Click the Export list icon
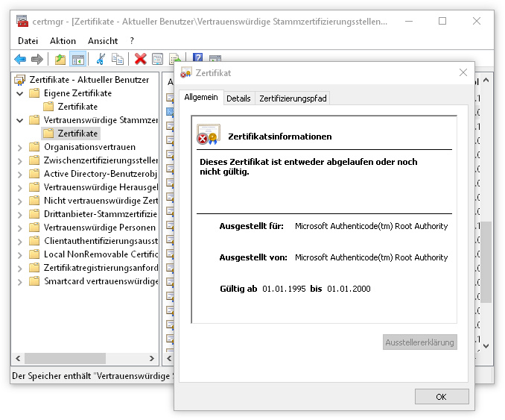 click(x=174, y=58)
